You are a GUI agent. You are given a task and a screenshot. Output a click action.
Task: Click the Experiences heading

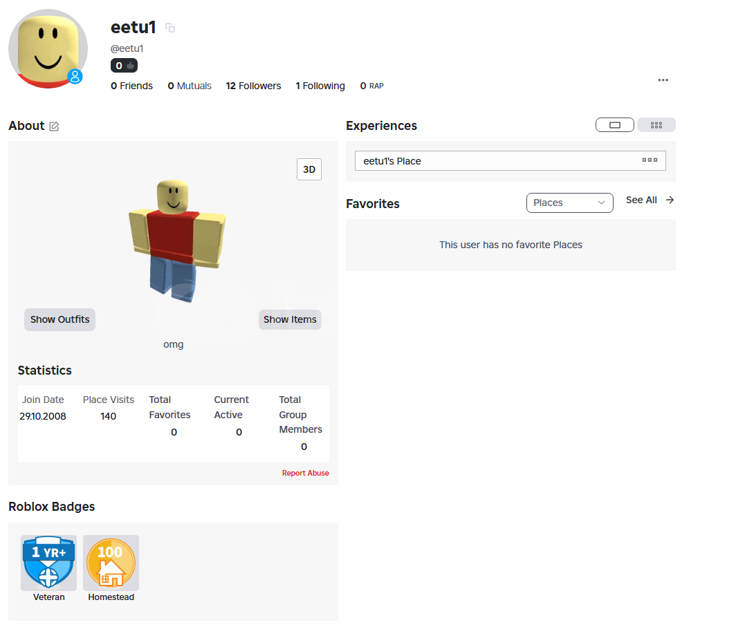point(381,126)
